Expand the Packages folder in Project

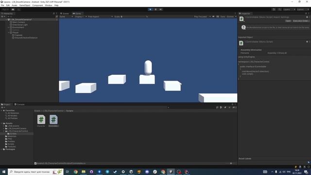click(x=1, y=149)
